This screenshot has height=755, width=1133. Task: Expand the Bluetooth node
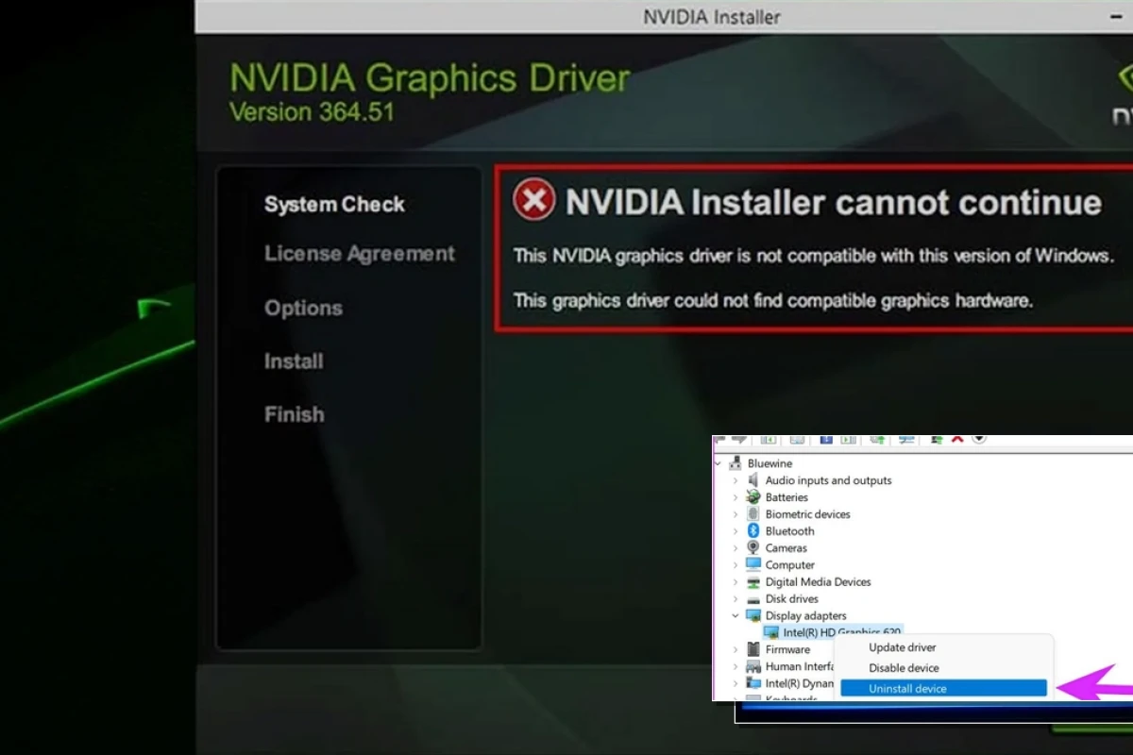736,531
